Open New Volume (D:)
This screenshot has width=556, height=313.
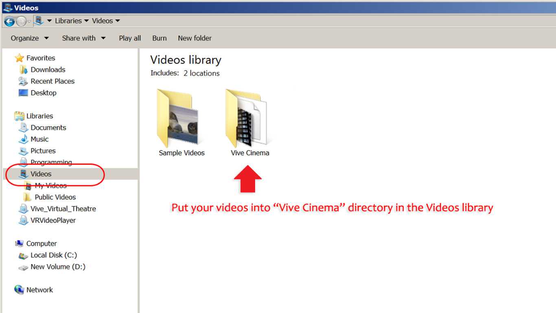tap(58, 267)
